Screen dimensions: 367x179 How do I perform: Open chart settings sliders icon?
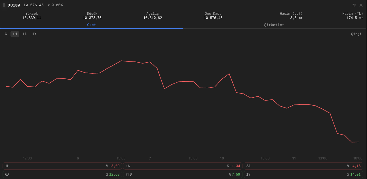pyautogui.click(x=354, y=5)
